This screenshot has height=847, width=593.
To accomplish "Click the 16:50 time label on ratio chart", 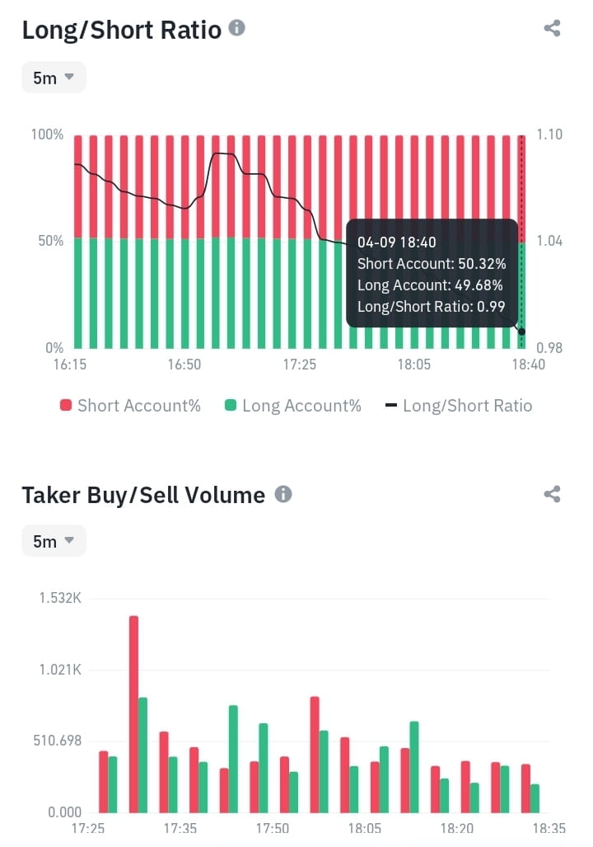I will click(x=184, y=365).
